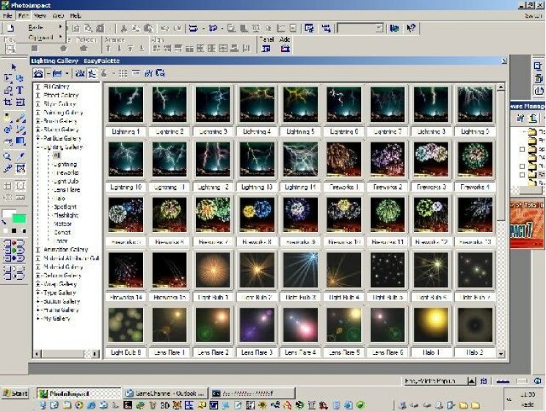Open the Clipboard submenu entry
Image resolution: width=546 pixels, height=412 pixels.
click(40, 37)
